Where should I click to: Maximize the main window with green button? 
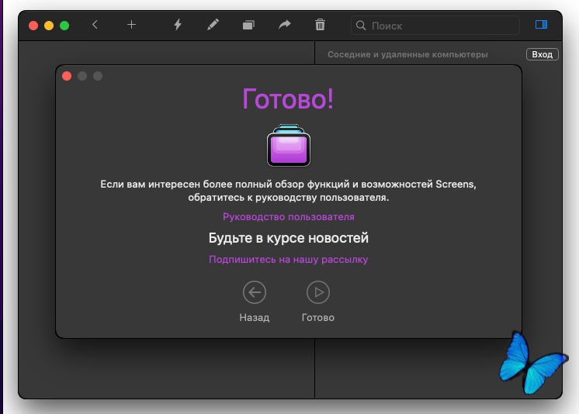[x=64, y=26]
